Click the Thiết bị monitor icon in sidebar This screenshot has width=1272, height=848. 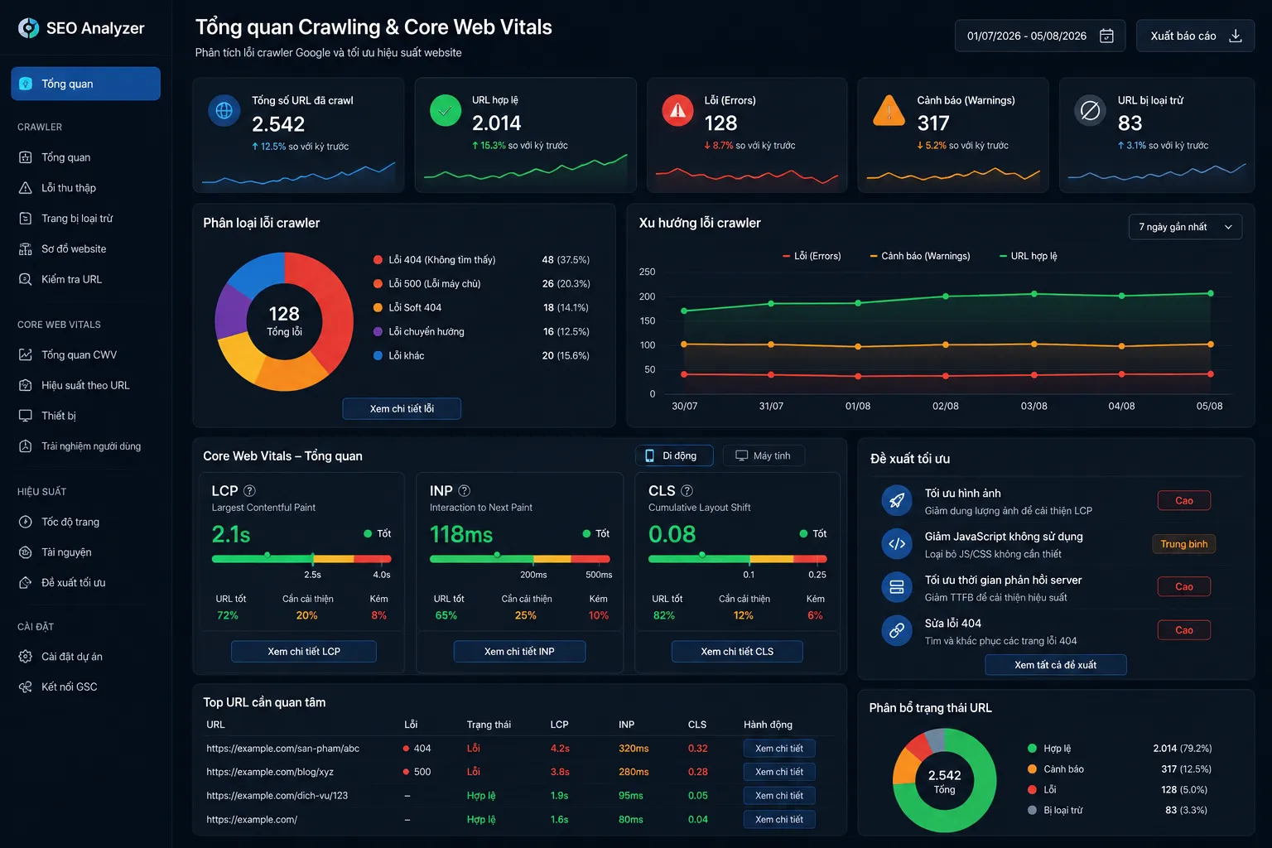26,416
